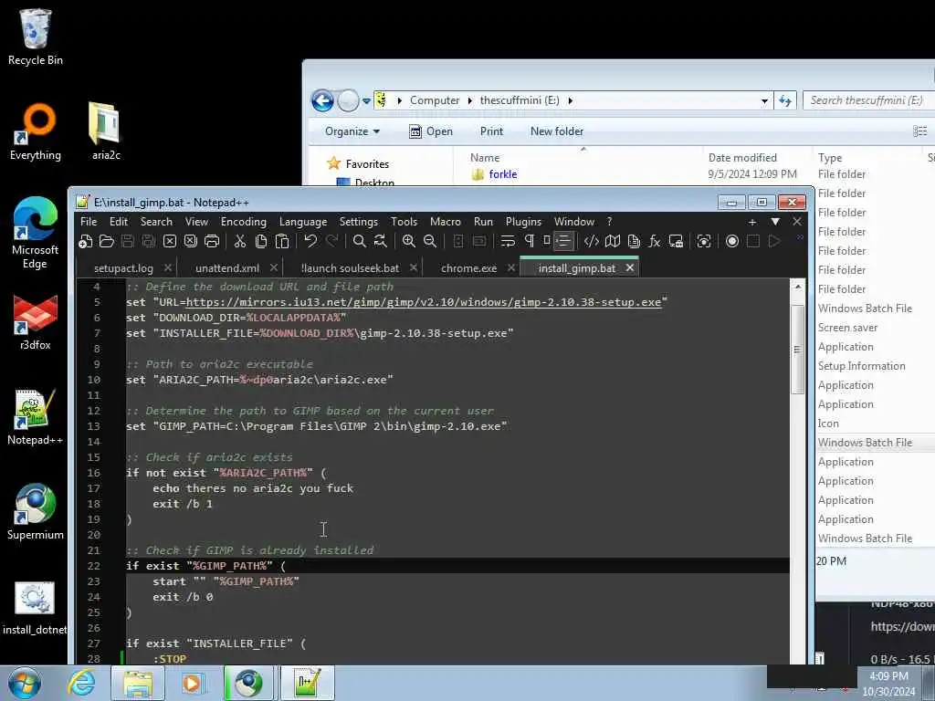Switch to the unattend.xml tab

coord(227,268)
